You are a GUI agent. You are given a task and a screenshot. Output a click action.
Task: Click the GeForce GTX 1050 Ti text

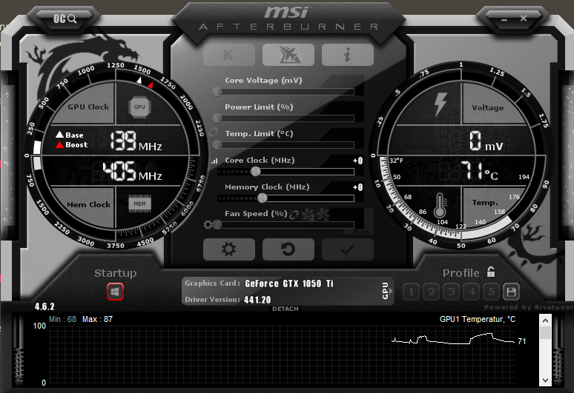pyautogui.click(x=289, y=283)
